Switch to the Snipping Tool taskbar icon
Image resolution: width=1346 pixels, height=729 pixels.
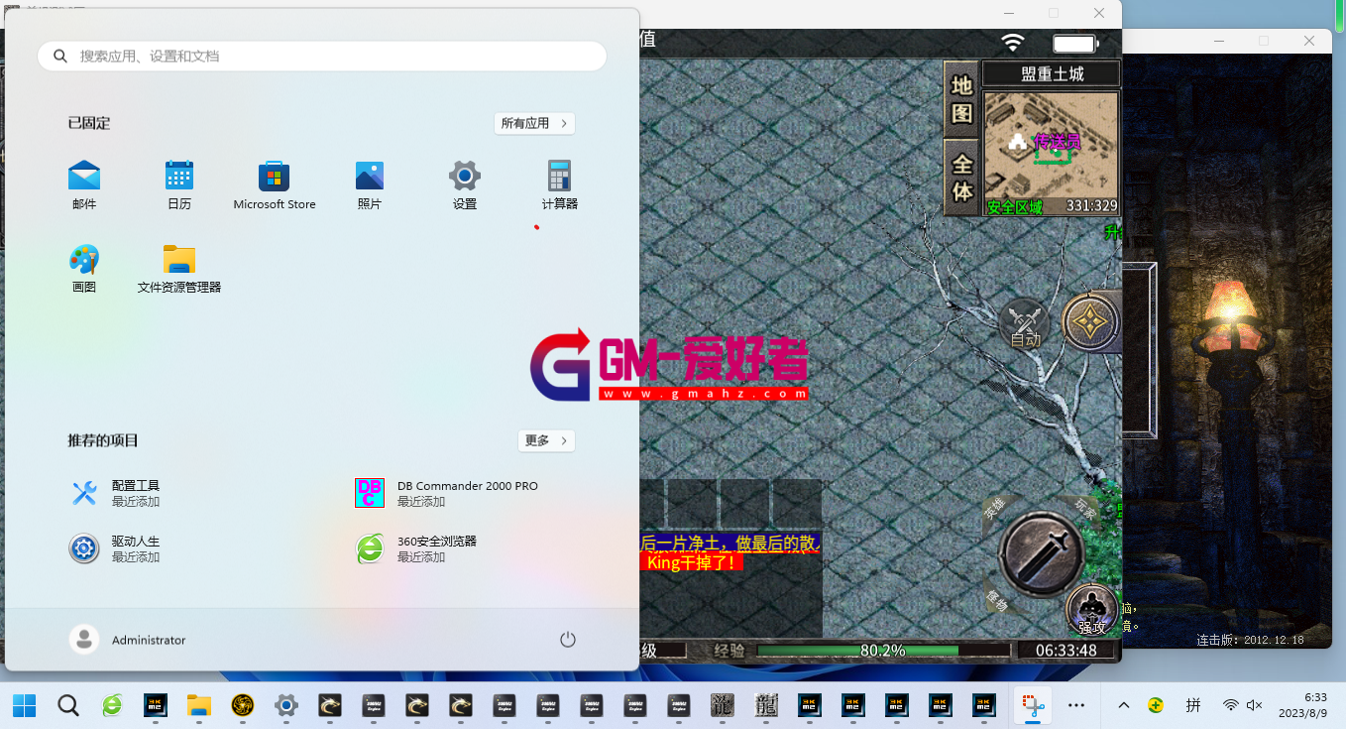coord(1032,705)
